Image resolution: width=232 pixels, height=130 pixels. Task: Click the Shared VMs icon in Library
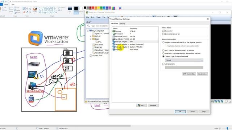coord(91,56)
